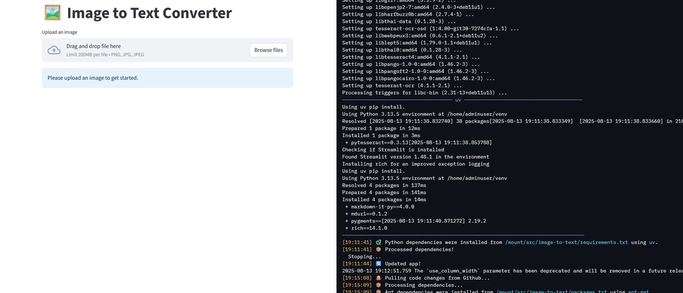Select log line 'Setting up tesseract-ocr-osd'

click(x=431, y=28)
